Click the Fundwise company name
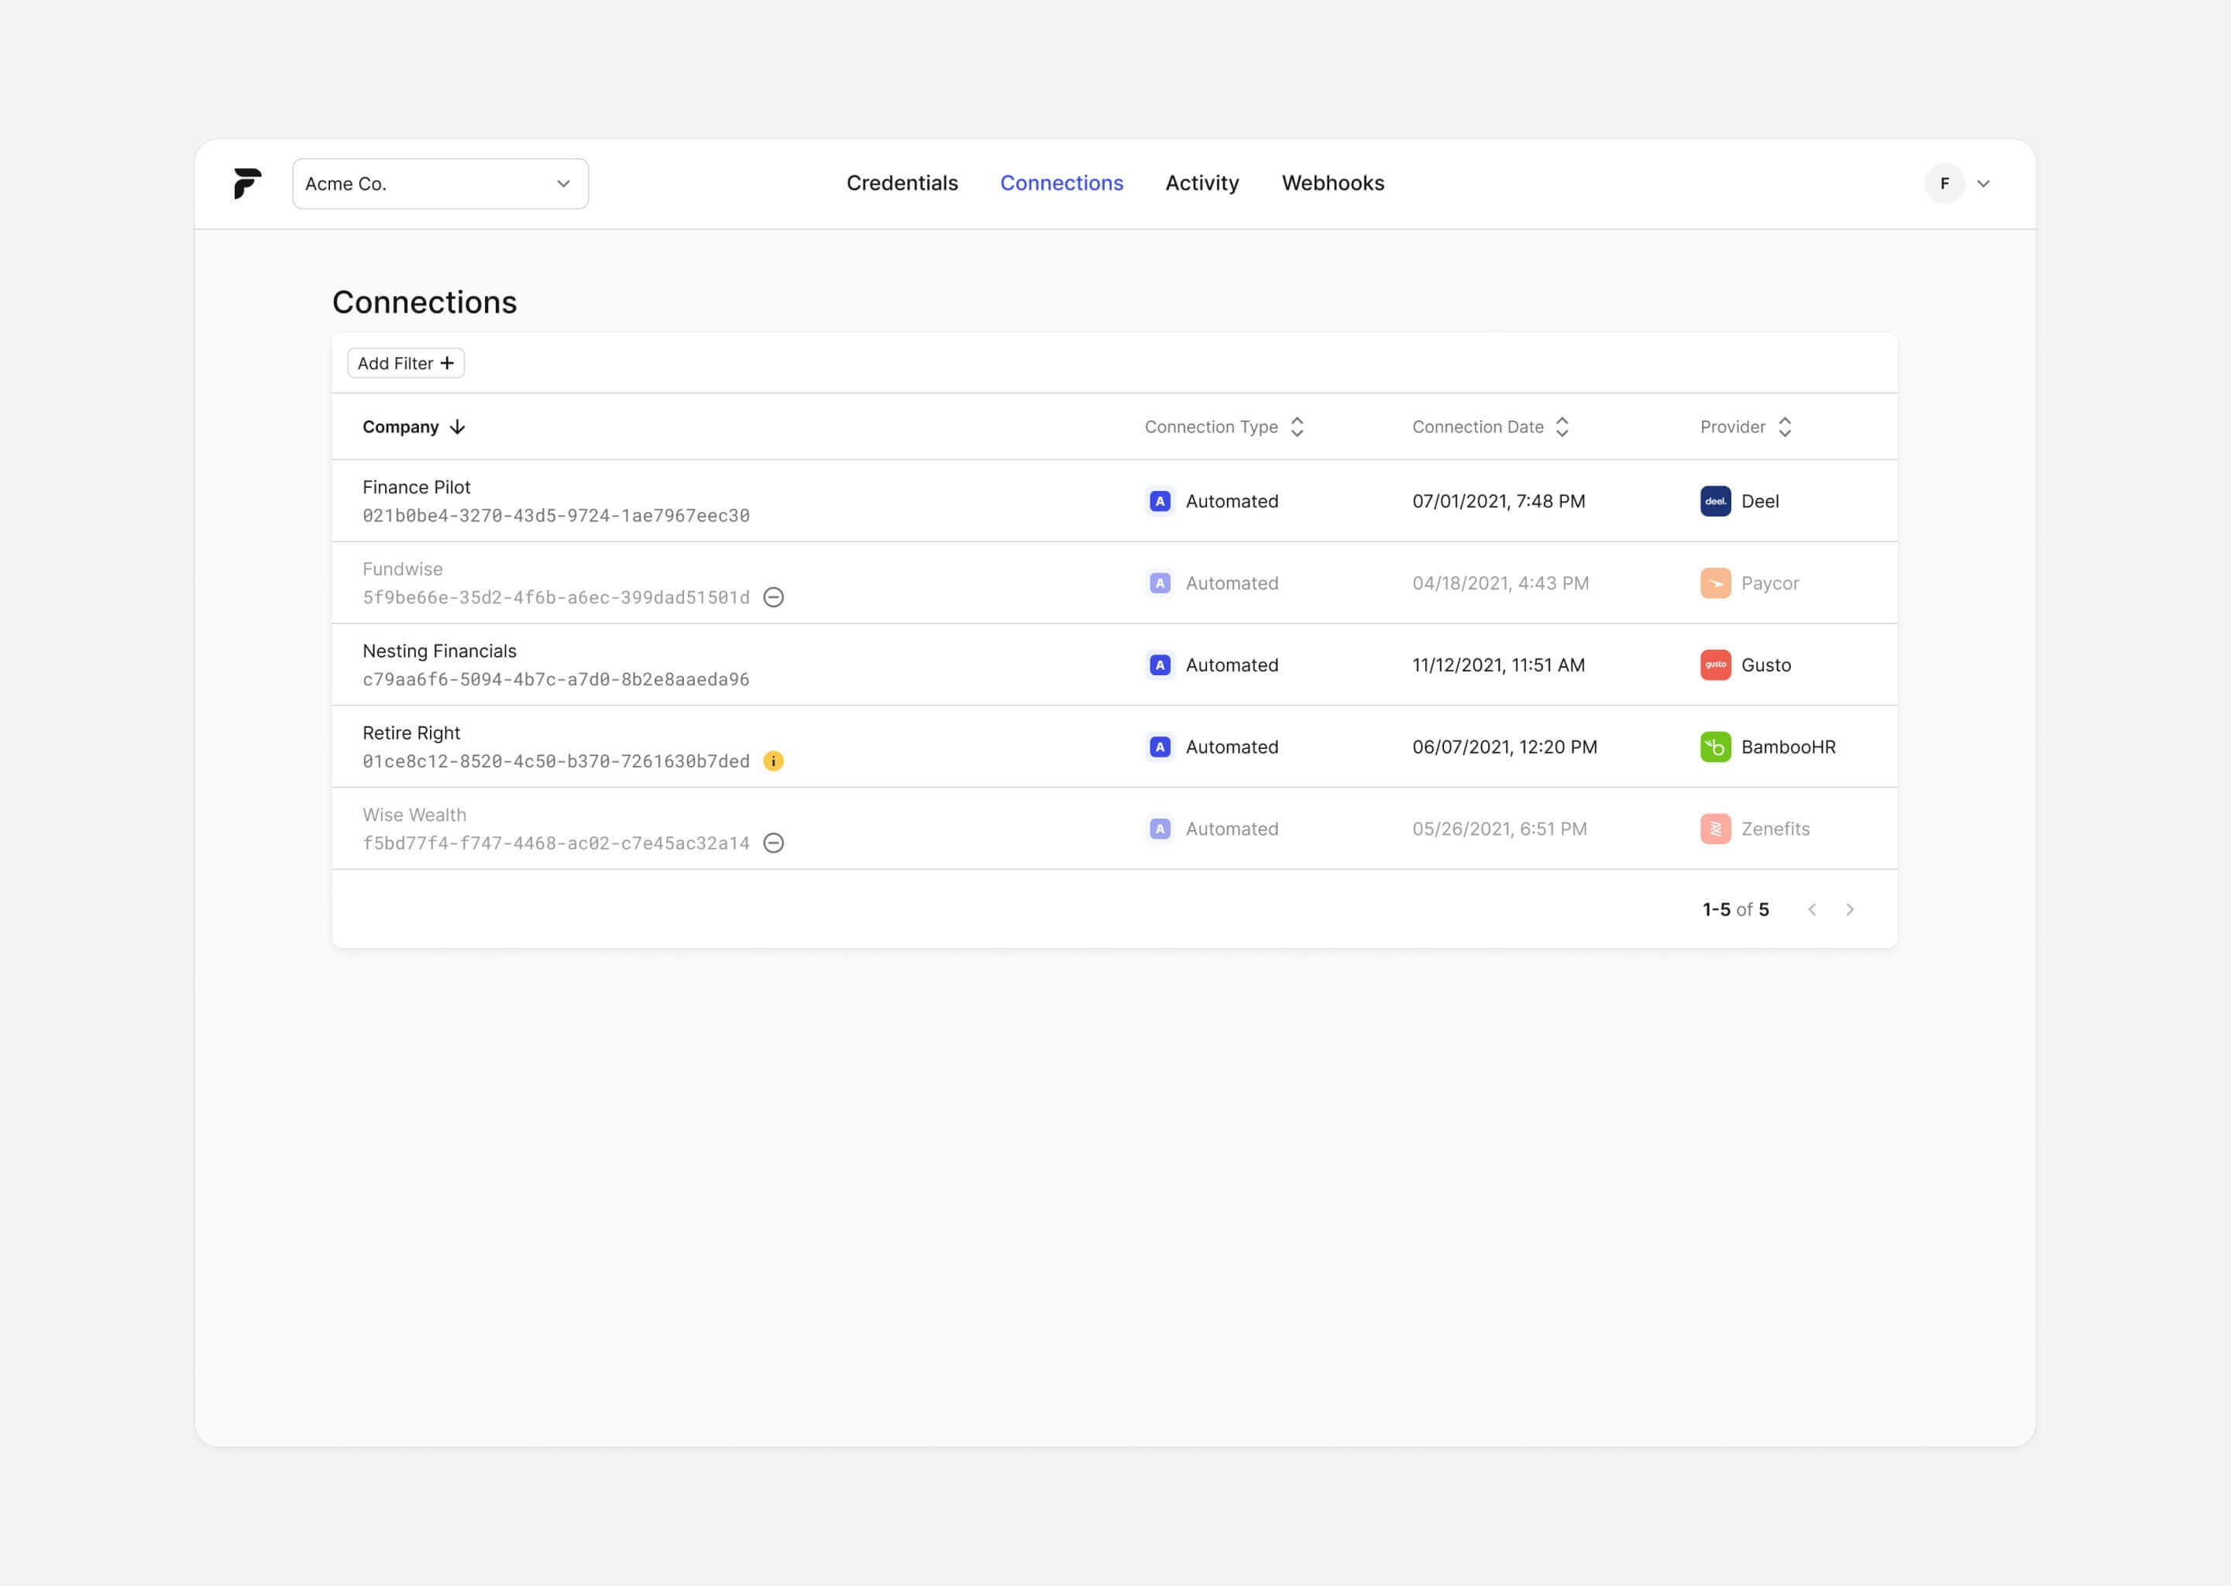This screenshot has width=2231, height=1586. point(403,569)
